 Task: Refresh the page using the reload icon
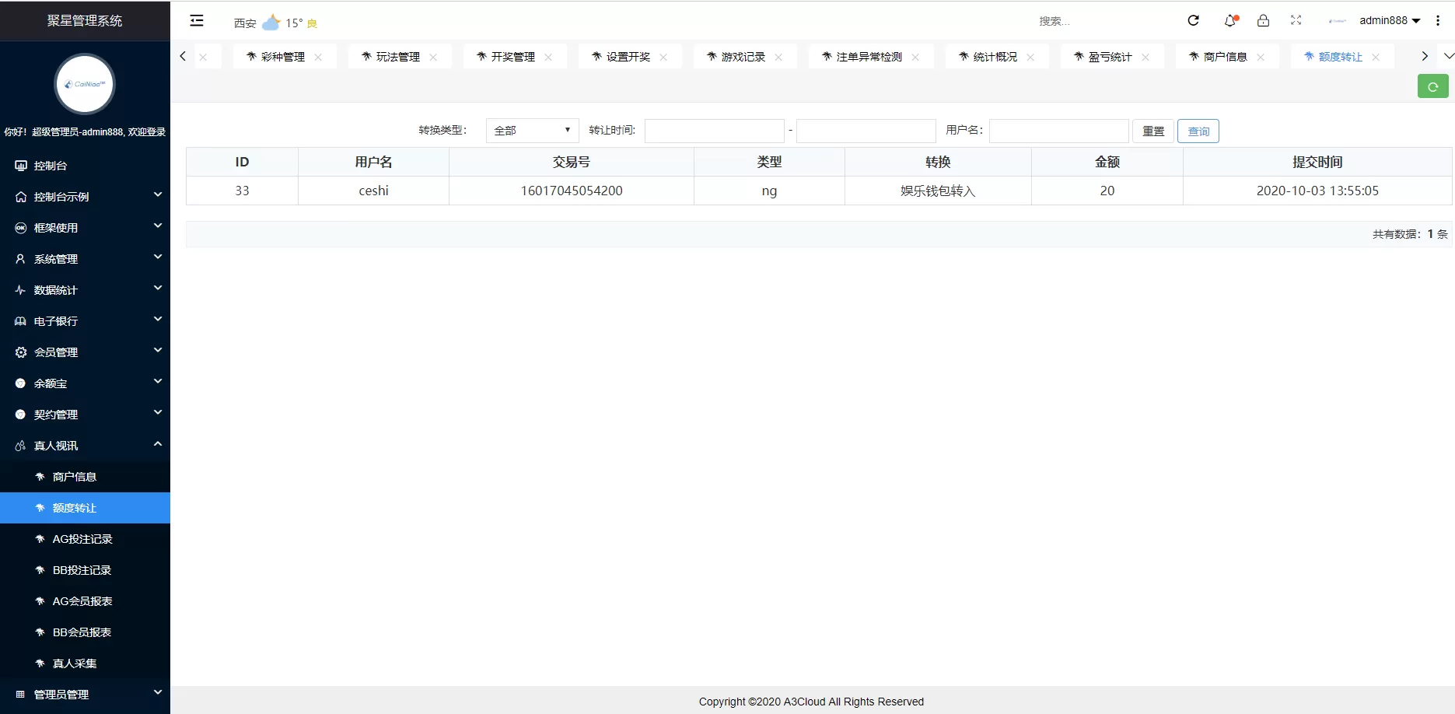pos(1193,20)
